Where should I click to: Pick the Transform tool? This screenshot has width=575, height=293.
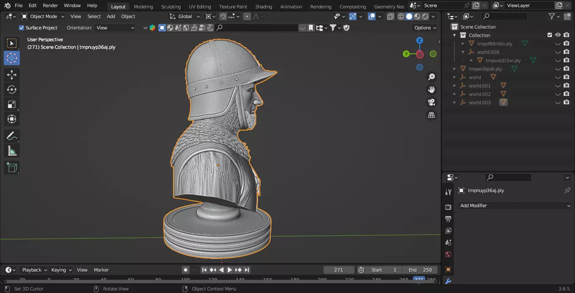(12, 119)
